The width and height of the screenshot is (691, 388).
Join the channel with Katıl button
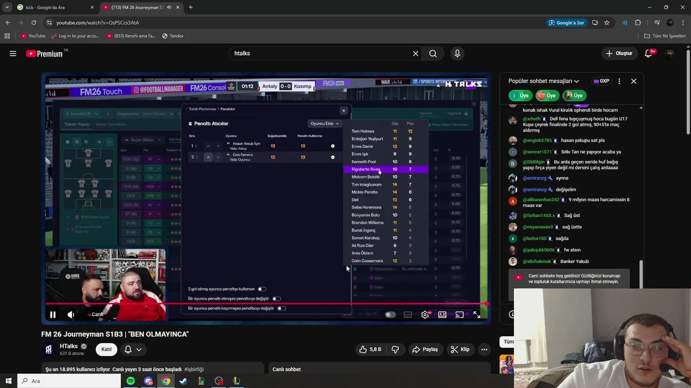coord(106,349)
